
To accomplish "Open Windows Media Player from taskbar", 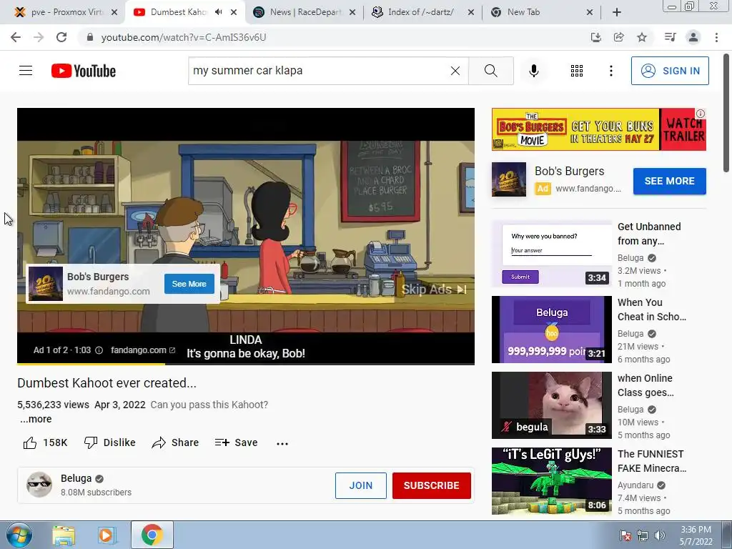I will pos(107,535).
